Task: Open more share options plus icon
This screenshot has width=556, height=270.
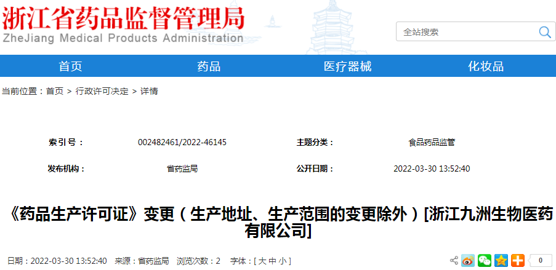Action: 518,261
